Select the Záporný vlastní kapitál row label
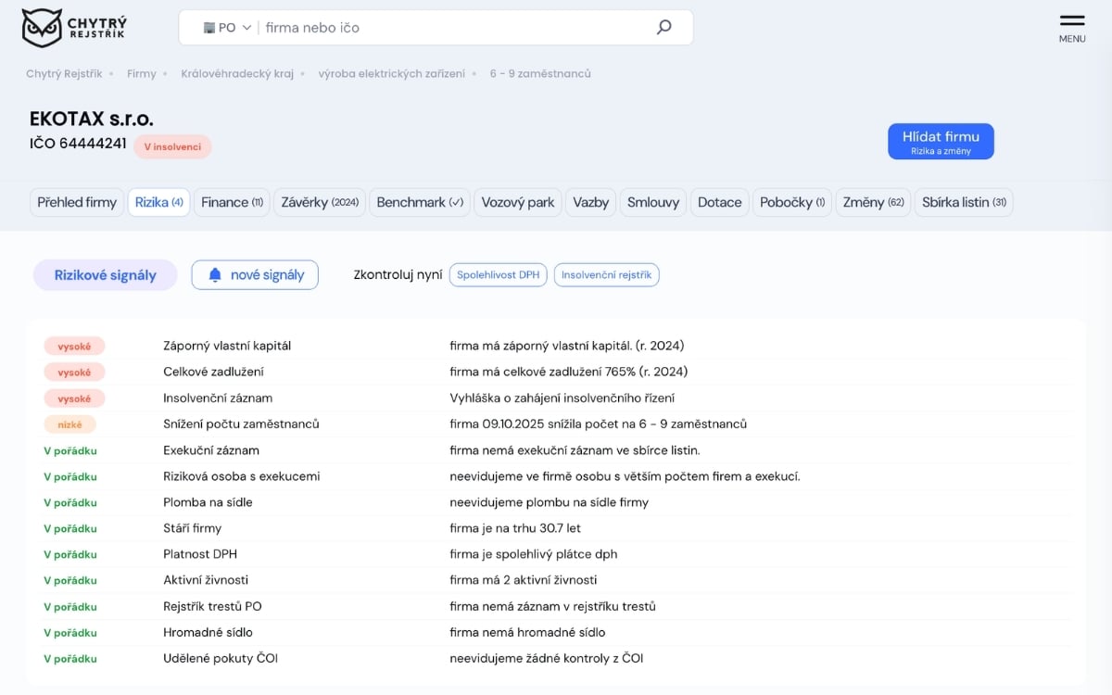1112x695 pixels. pyautogui.click(x=227, y=346)
